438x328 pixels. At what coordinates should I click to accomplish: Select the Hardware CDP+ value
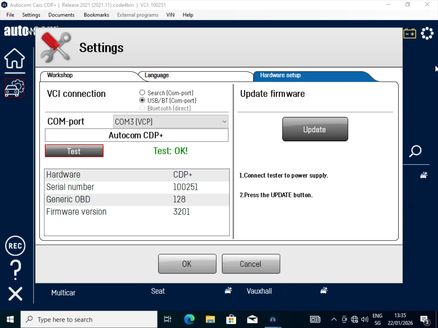pyautogui.click(x=183, y=175)
